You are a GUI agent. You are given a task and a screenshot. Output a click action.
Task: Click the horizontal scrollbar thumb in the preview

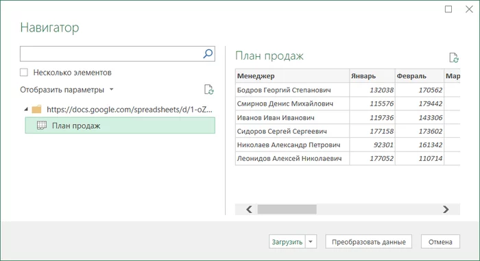(x=287, y=210)
